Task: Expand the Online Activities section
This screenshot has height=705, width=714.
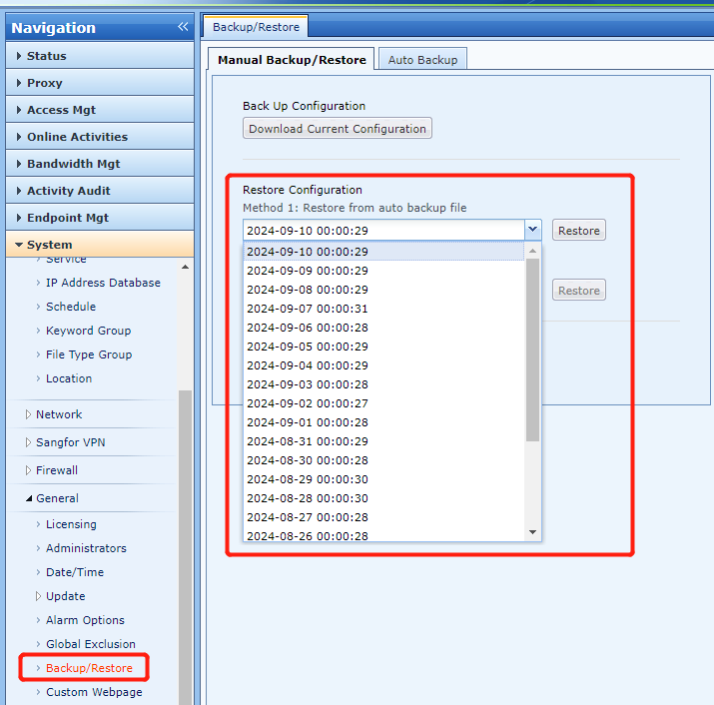Action: (x=100, y=137)
